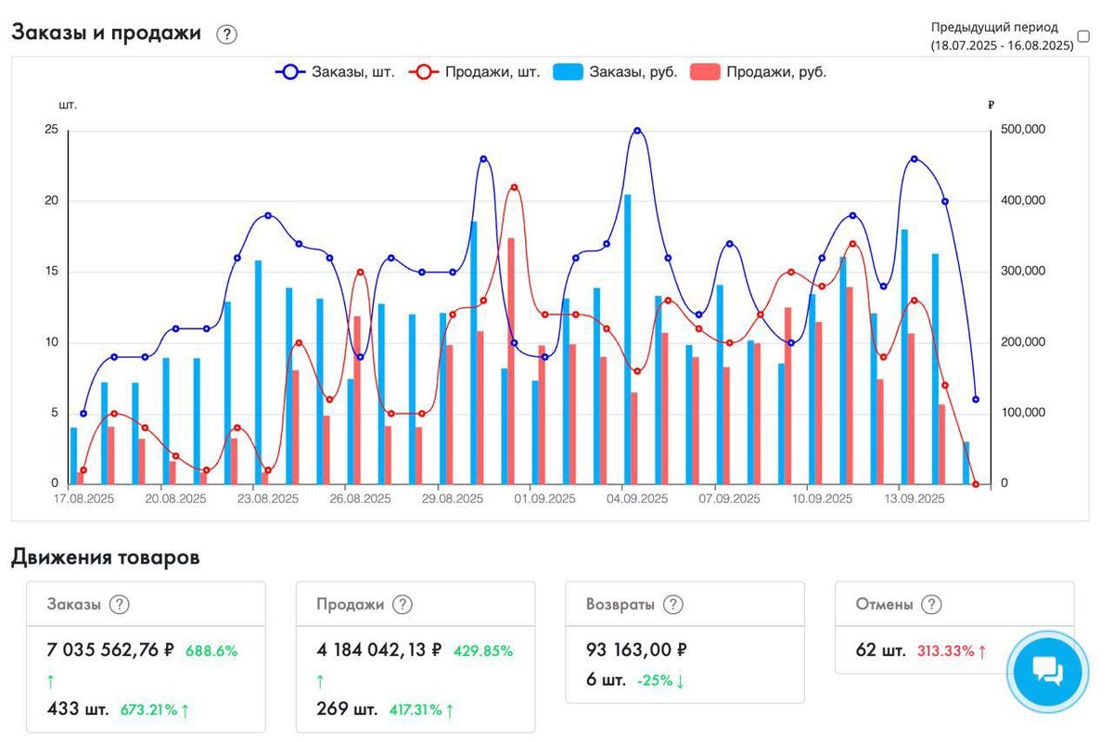1113x742 pixels.
Task: Click the red Продажи, руб. legend swatch
Action: point(706,71)
